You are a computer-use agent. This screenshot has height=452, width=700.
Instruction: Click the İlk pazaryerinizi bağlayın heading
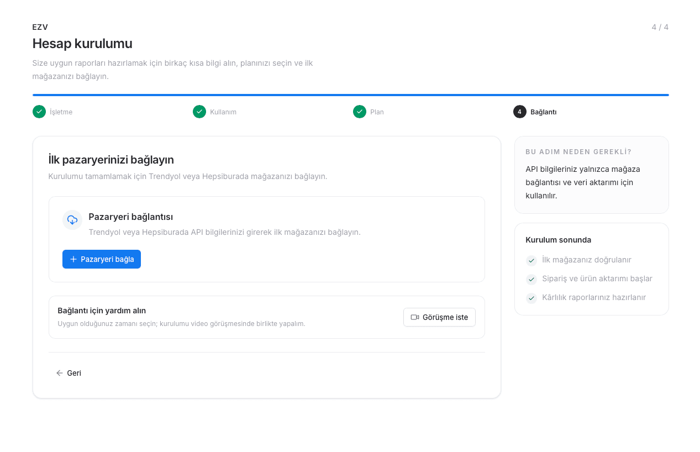tap(111, 160)
